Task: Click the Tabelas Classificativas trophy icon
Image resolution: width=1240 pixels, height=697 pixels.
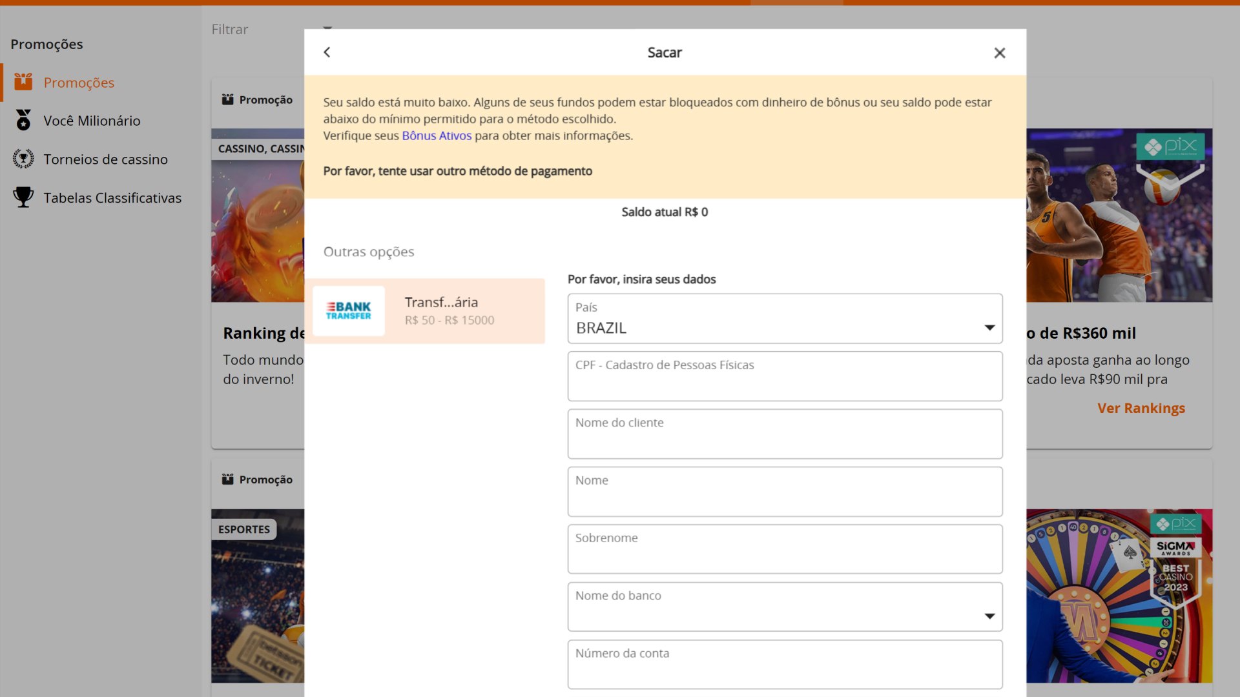Action: pos(23,197)
